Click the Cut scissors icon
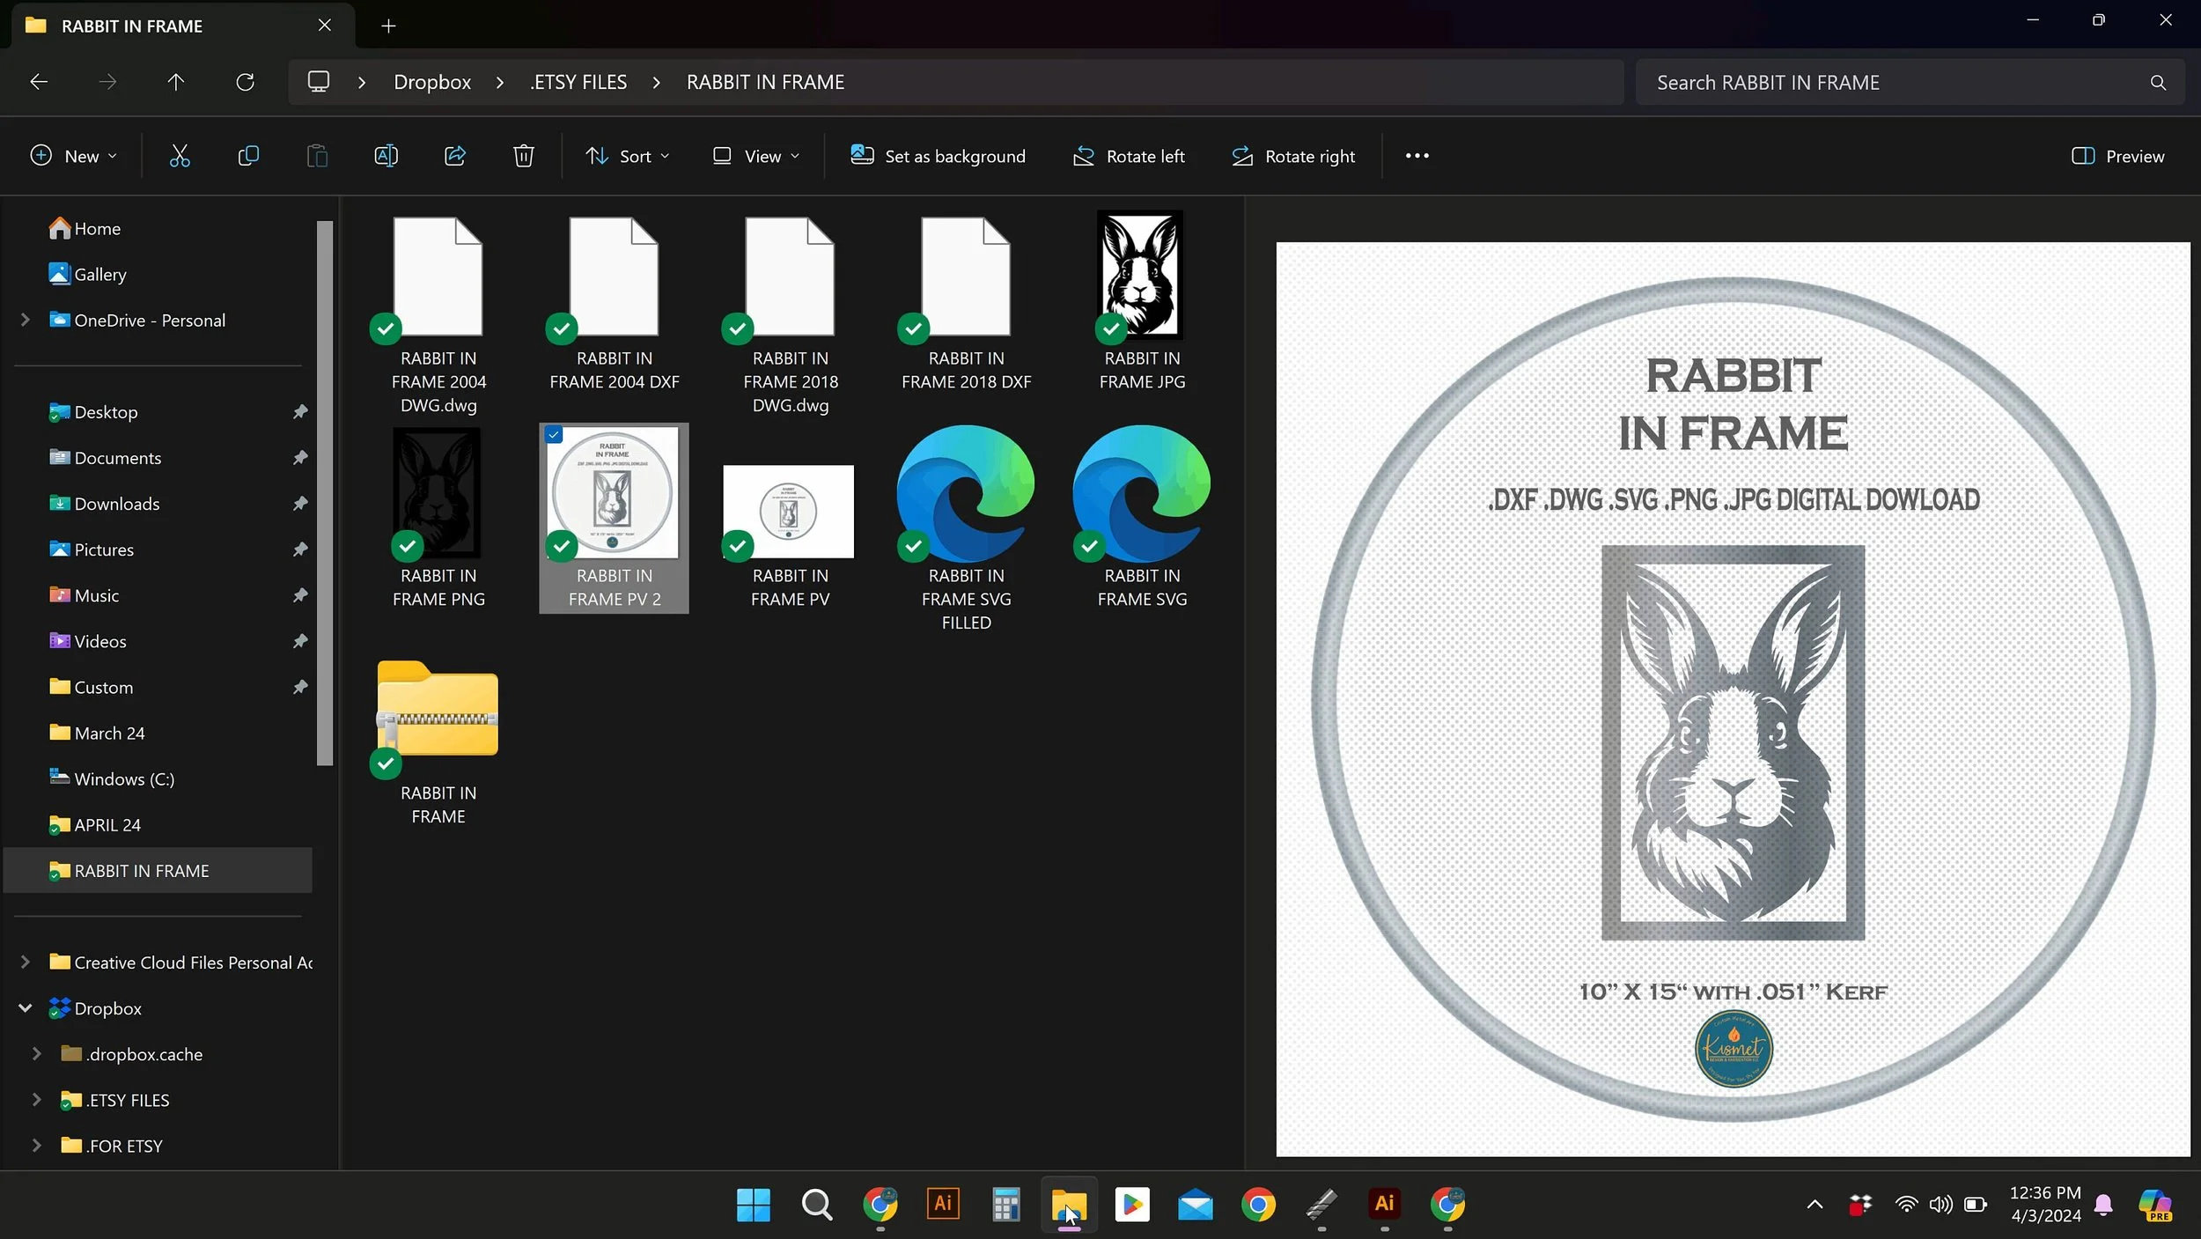2201x1239 pixels. [x=180, y=156]
